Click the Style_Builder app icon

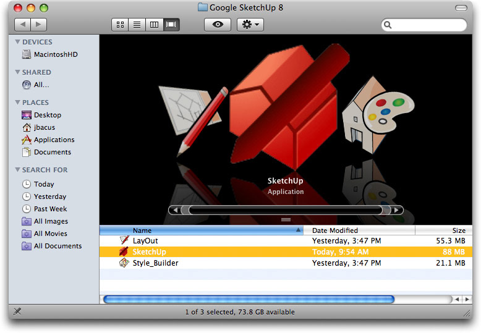pos(124,263)
